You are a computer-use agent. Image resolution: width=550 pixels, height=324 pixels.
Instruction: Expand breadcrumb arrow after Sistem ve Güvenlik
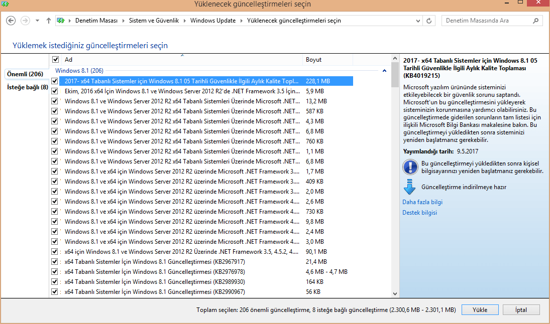click(x=184, y=21)
